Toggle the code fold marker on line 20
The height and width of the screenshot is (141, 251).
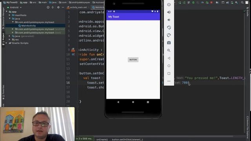pyautogui.click(x=78, y=101)
